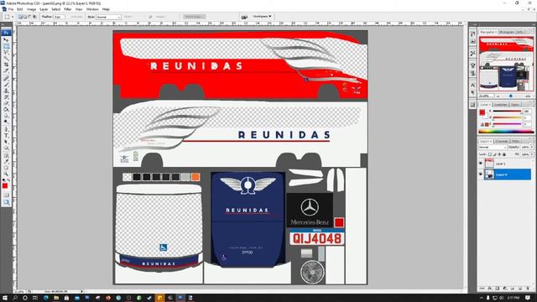Open the Character panel dock icon
Image resolution: width=537 pixels, height=302 pixels.
tap(473, 86)
